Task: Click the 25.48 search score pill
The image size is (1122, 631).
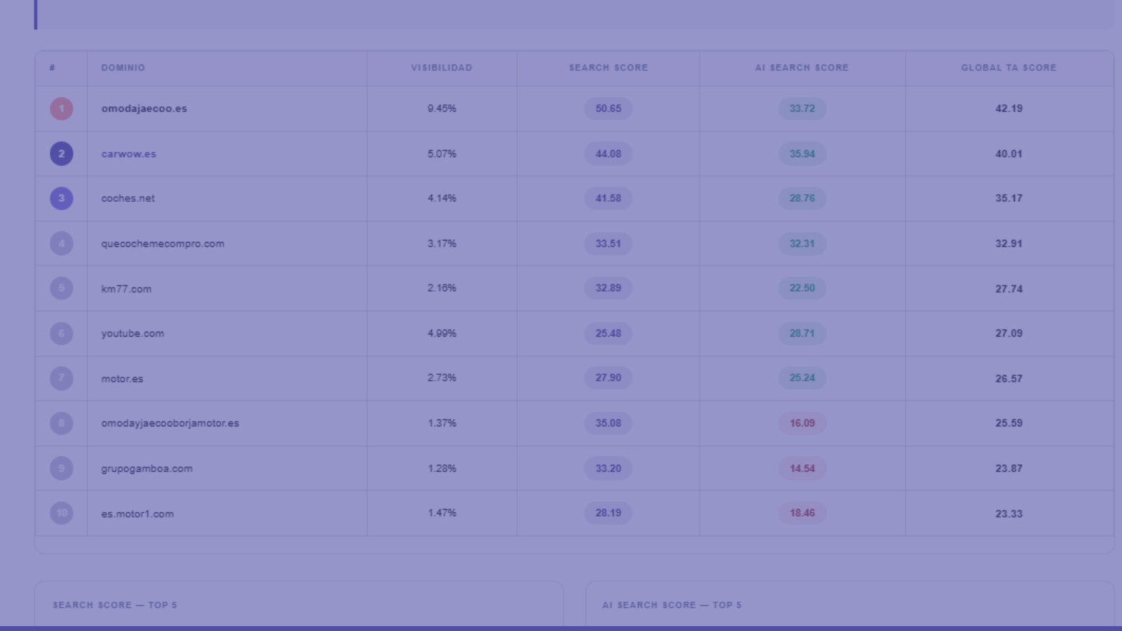Action: point(608,333)
